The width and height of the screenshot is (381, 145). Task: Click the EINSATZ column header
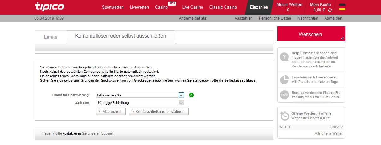(336, 127)
